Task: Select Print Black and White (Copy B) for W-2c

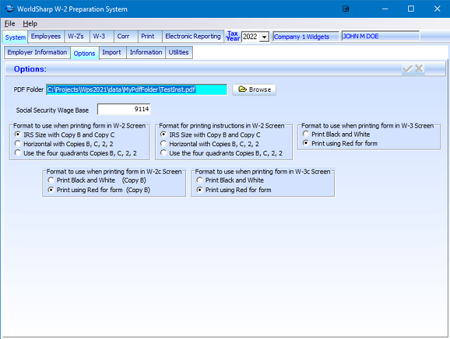Action: 51,180
